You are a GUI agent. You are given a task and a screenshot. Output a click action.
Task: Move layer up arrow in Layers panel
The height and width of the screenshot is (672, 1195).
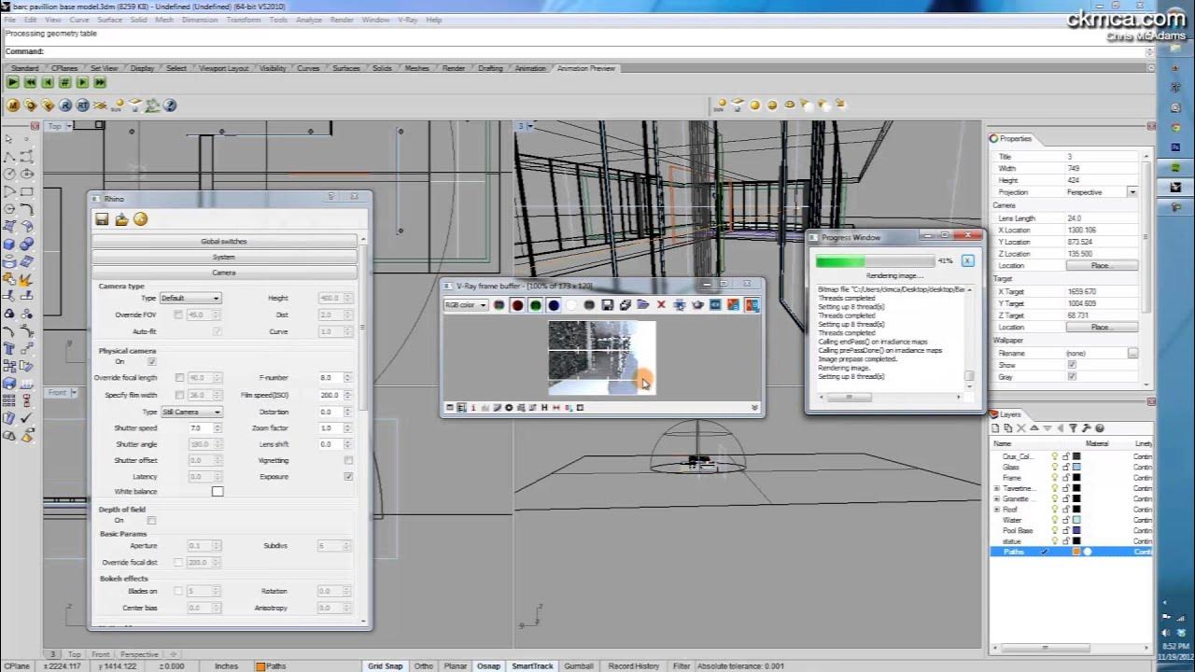click(1034, 428)
